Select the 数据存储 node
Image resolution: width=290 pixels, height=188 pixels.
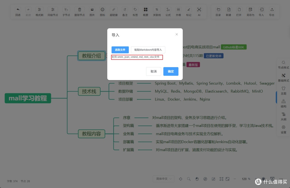126,91
